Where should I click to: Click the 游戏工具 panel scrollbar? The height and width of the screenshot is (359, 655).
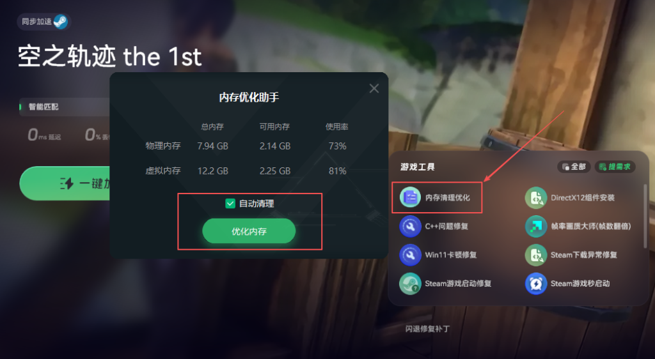point(646,216)
